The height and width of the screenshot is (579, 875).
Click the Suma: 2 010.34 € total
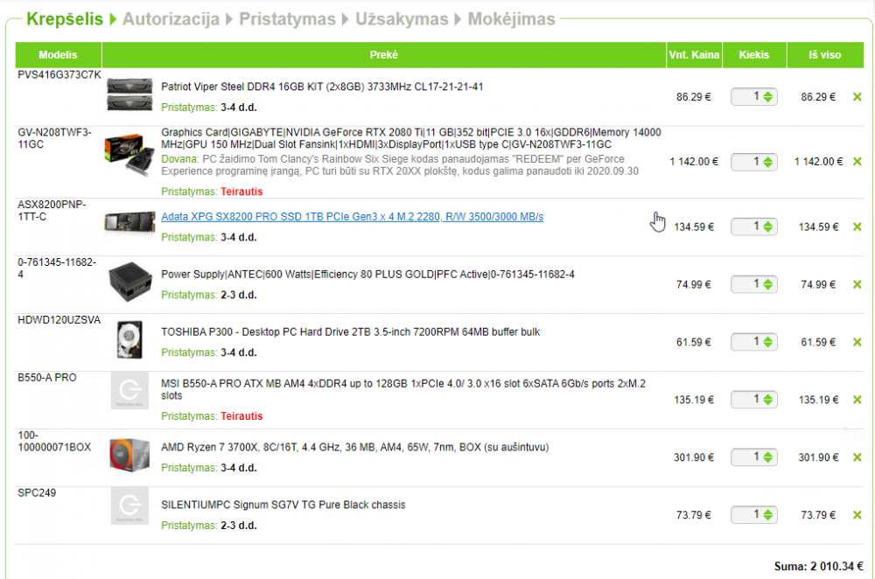coord(818,567)
